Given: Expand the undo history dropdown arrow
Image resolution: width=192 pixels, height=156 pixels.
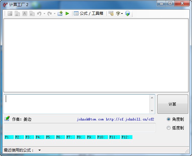Looking at the screenshot, I should [x=44, y=13].
